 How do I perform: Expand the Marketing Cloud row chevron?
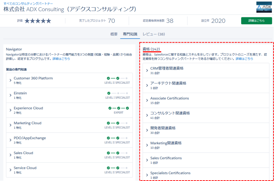pyautogui.click(x=10, y=125)
